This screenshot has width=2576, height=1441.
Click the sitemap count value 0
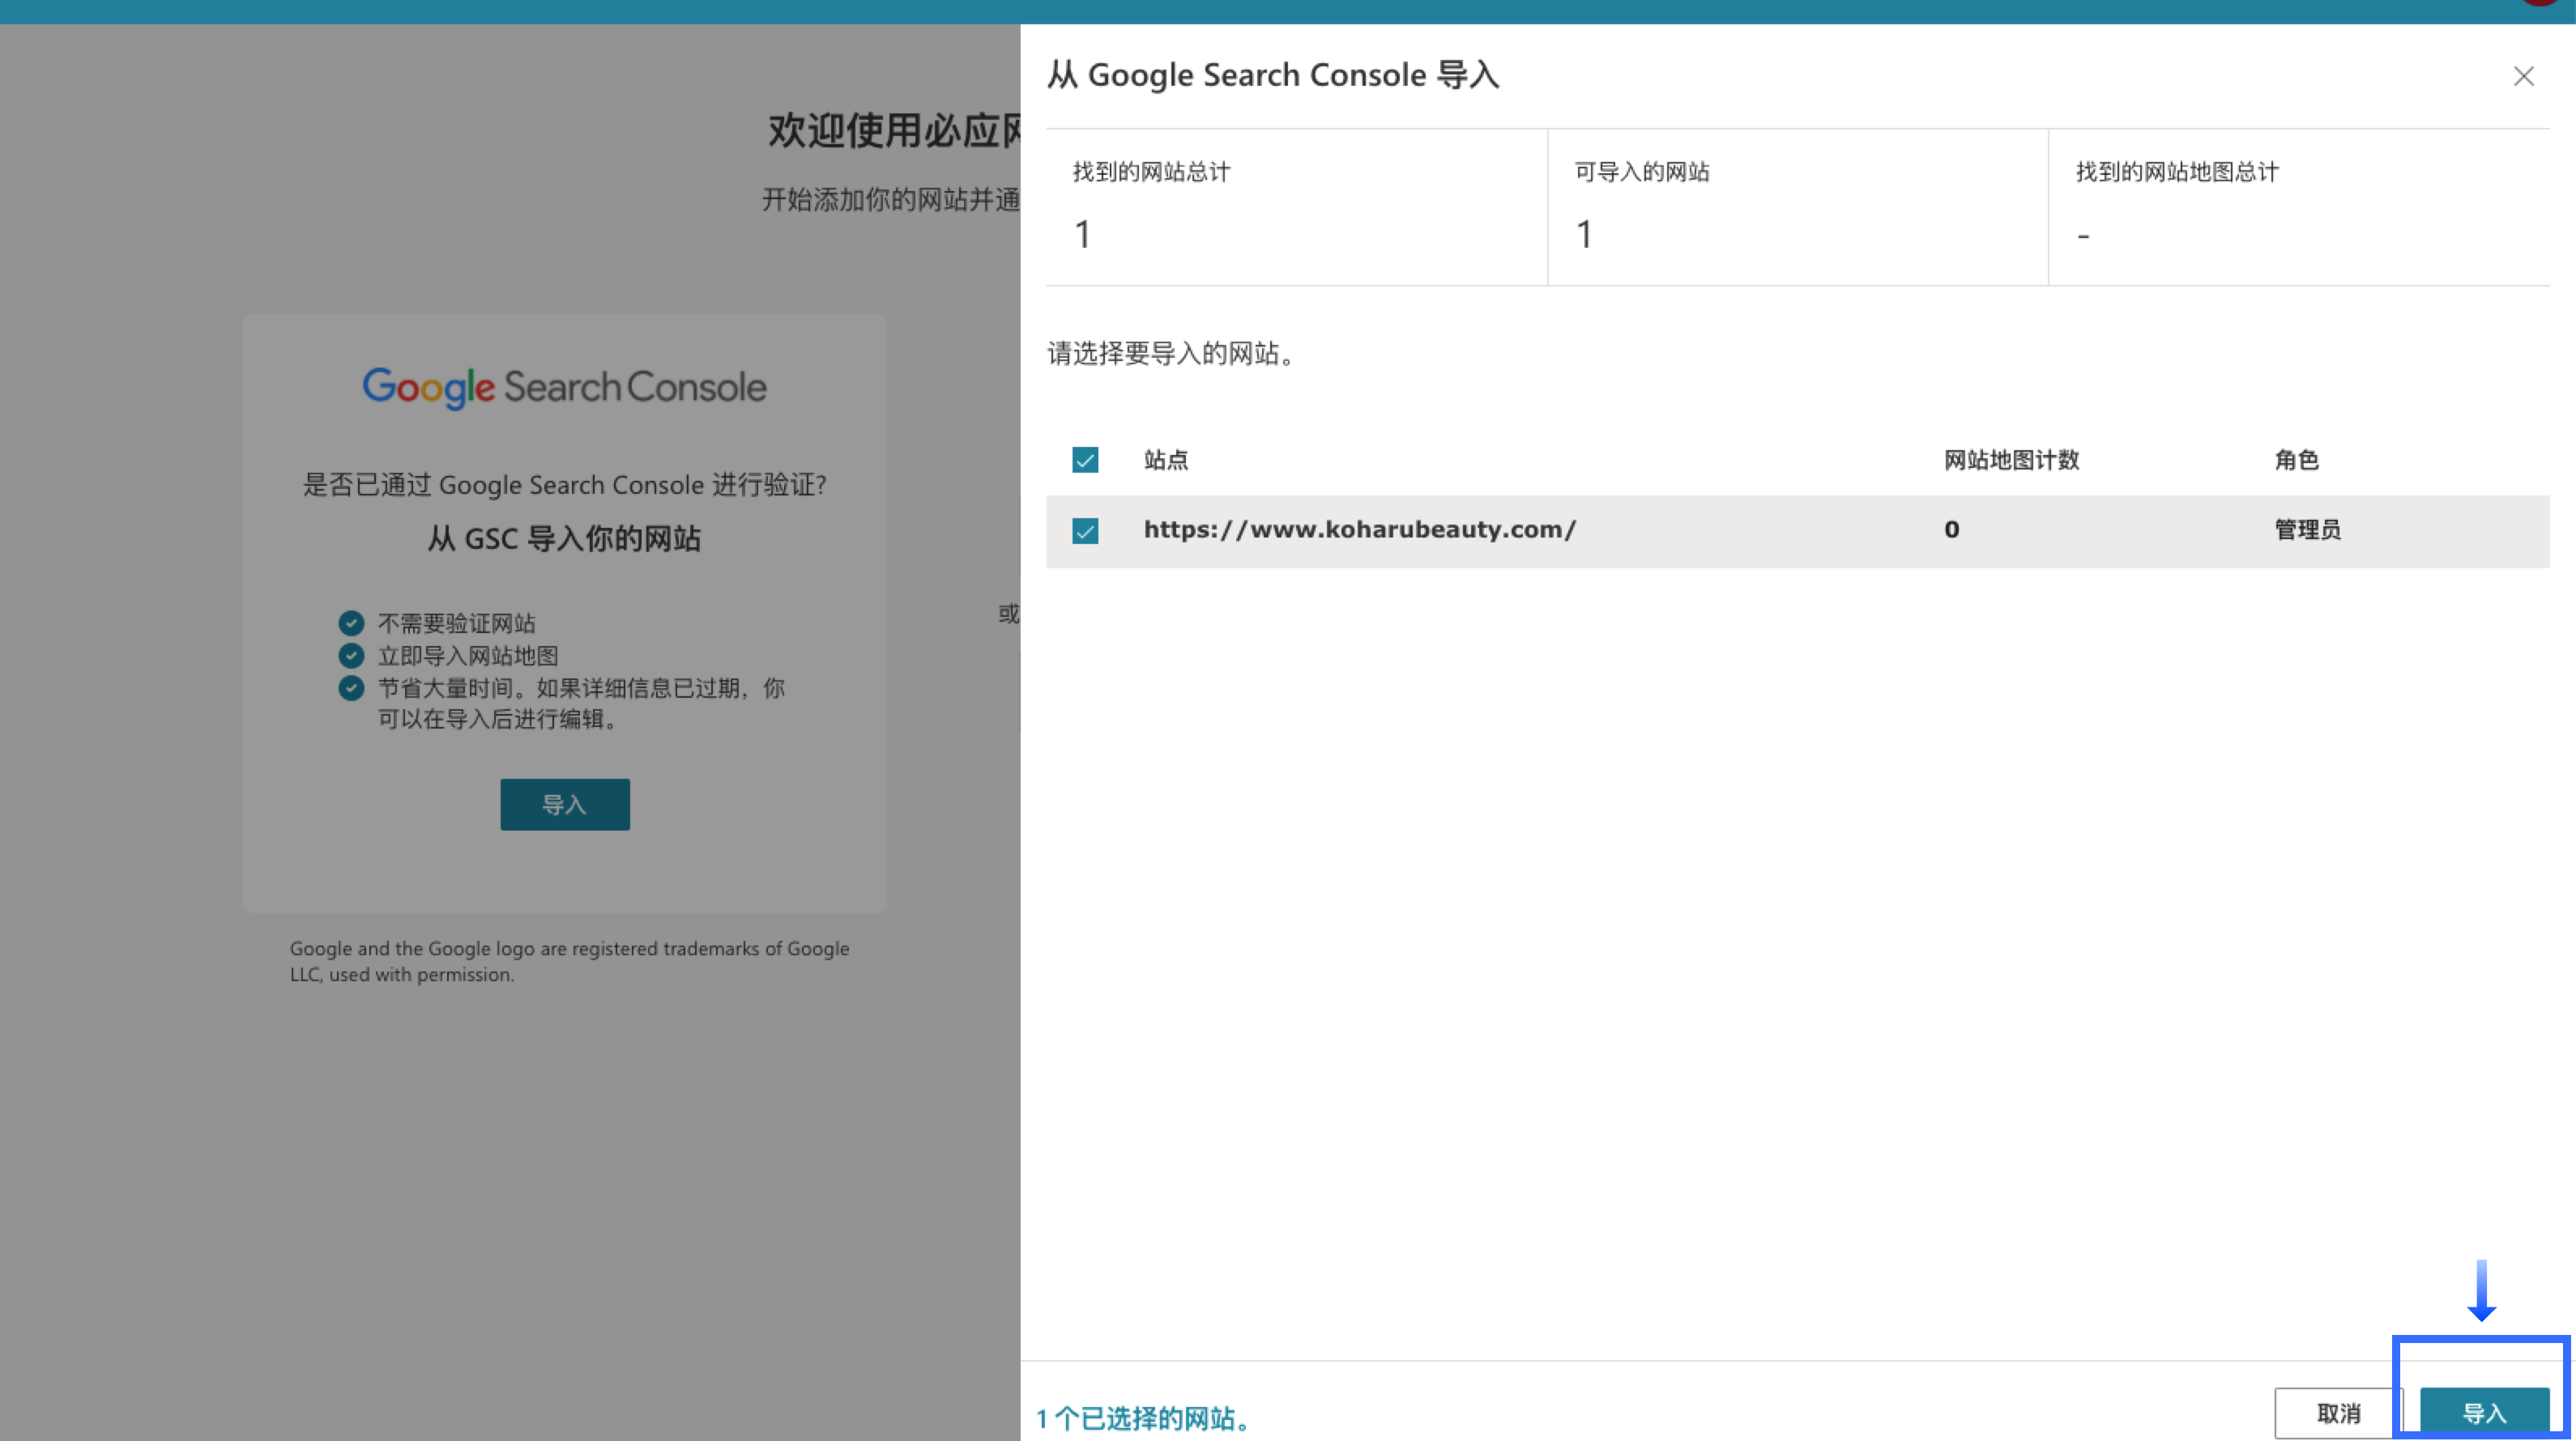point(1951,529)
